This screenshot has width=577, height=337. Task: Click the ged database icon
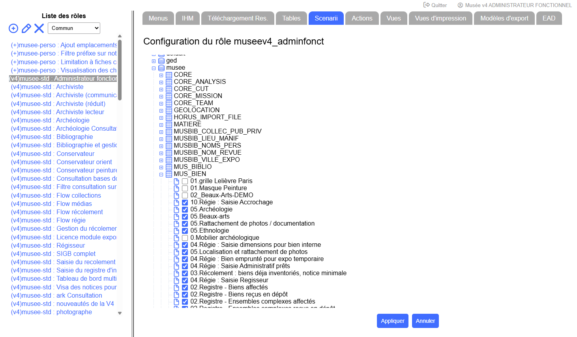(x=161, y=61)
